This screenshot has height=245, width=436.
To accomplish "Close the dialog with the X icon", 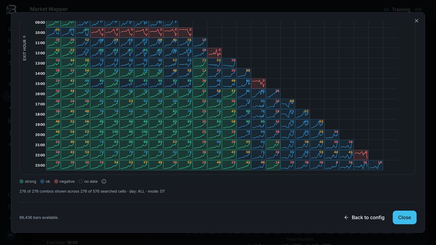I will [x=416, y=21].
